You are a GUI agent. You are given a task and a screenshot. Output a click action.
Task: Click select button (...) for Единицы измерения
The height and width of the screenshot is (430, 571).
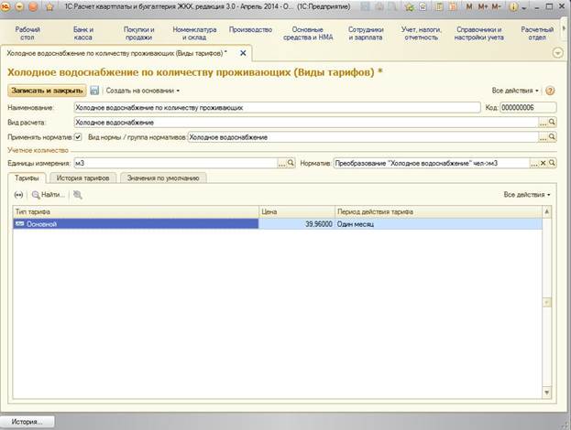click(282, 163)
